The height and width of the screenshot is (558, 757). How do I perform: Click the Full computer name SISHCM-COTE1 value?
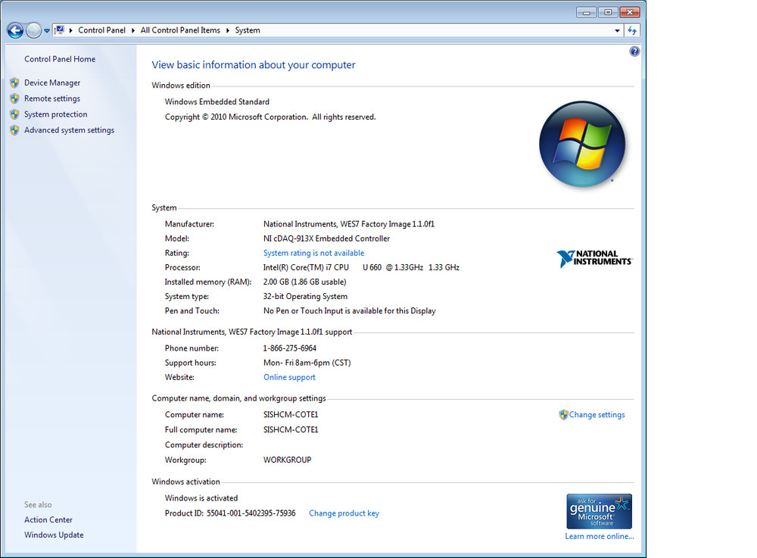[291, 429]
